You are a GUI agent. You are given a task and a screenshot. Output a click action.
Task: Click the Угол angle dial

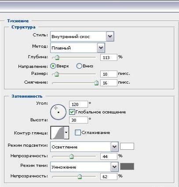click(58, 112)
